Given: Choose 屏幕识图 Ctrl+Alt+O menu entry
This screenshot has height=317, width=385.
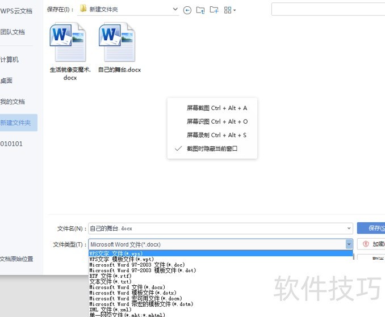Looking at the screenshot, I should coord(212,121).
